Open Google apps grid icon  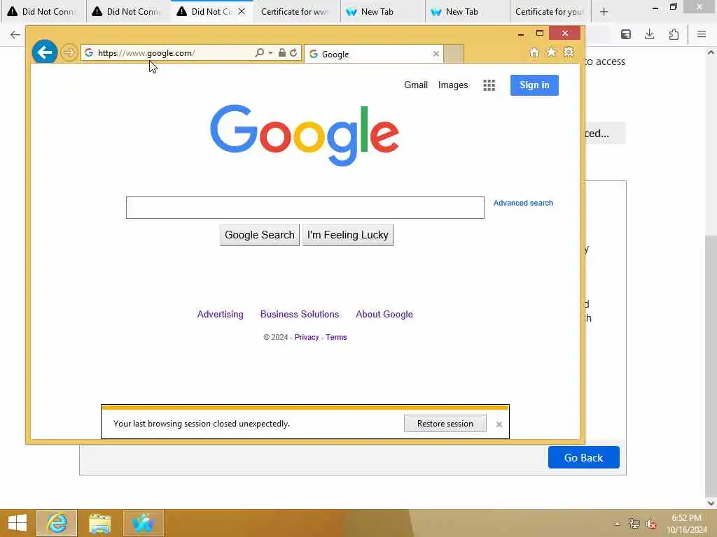pos(489,85)
